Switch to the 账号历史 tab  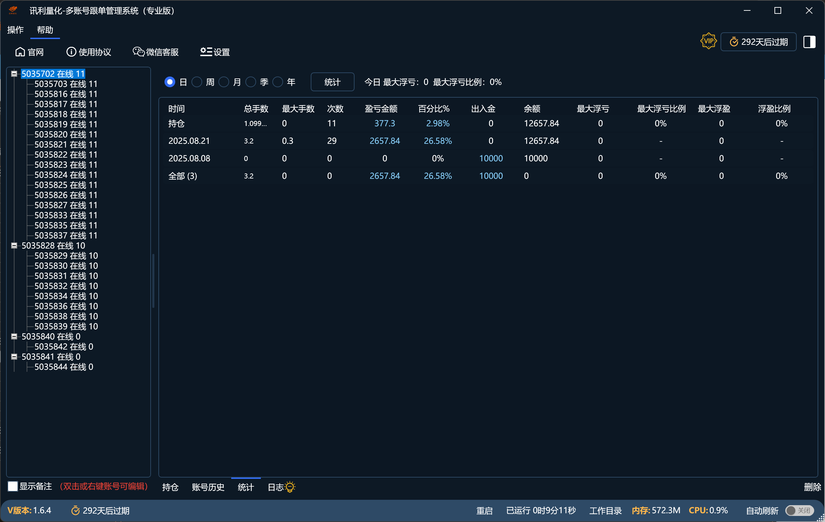[x=208, y=487]
